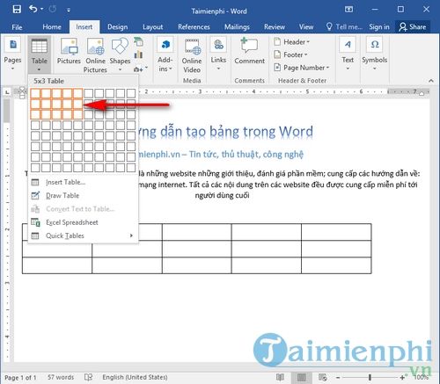Open the Page Number dropdown

pyautogui.click(x=302, y=68)
